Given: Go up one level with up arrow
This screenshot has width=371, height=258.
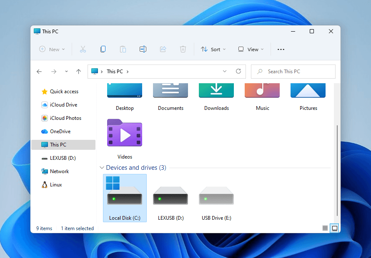Looking at the screenshot, I should coord(78,72).
